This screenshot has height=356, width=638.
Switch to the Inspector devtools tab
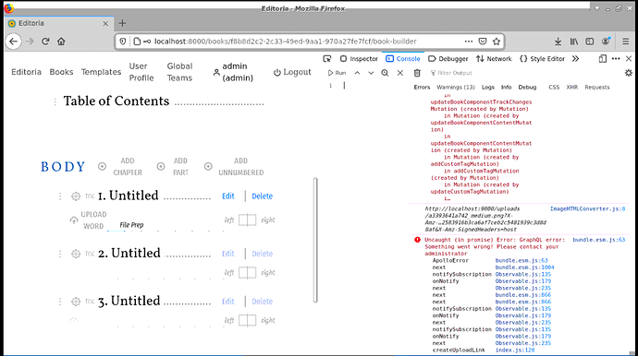[x=359, y=59]
